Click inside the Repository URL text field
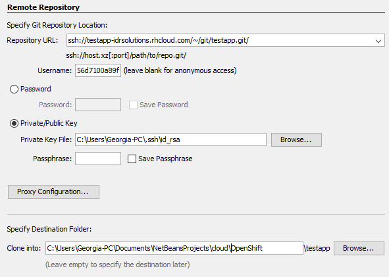Viewport: 389px width, 277px height. click(220, 40)
